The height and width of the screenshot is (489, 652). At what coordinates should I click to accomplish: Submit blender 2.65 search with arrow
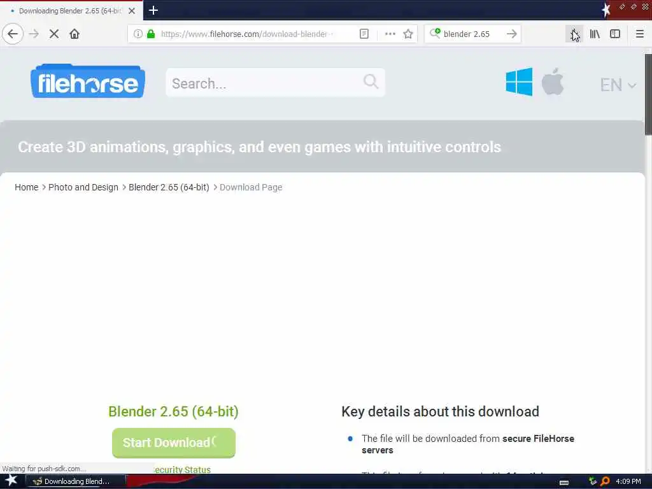(512, 34)
